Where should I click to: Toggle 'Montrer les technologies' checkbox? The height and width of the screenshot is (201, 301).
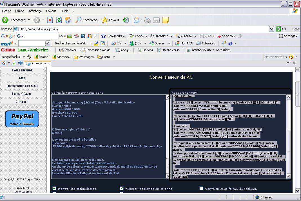tap(54, 188)
